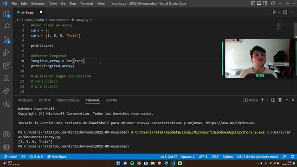Image resolution: width=297 pixels, height=167 pixels.
Task: Open the Selection menu
Action: [x=38, y=4]
